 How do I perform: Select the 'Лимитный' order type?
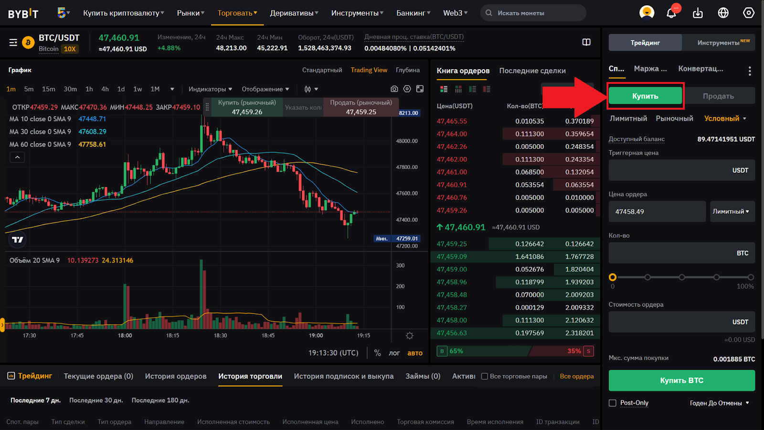click(628, 118)
